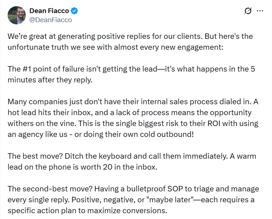Screen dimensions: 272x219
Task: Click the Grok explain-post icon
Action: click(x=248, y=11)
